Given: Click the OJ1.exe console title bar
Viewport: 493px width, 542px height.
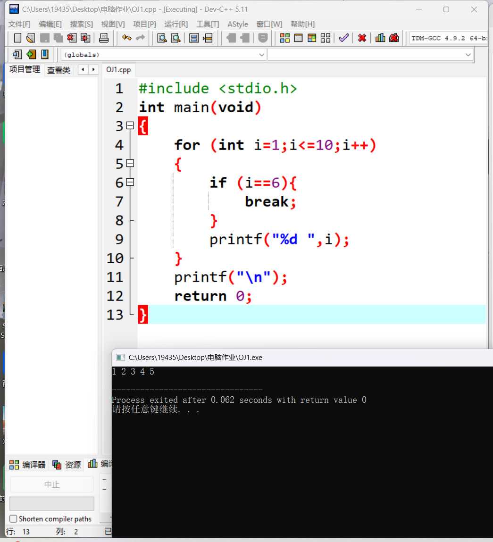Looking at the screenshot, I should [x=302, y=358].
